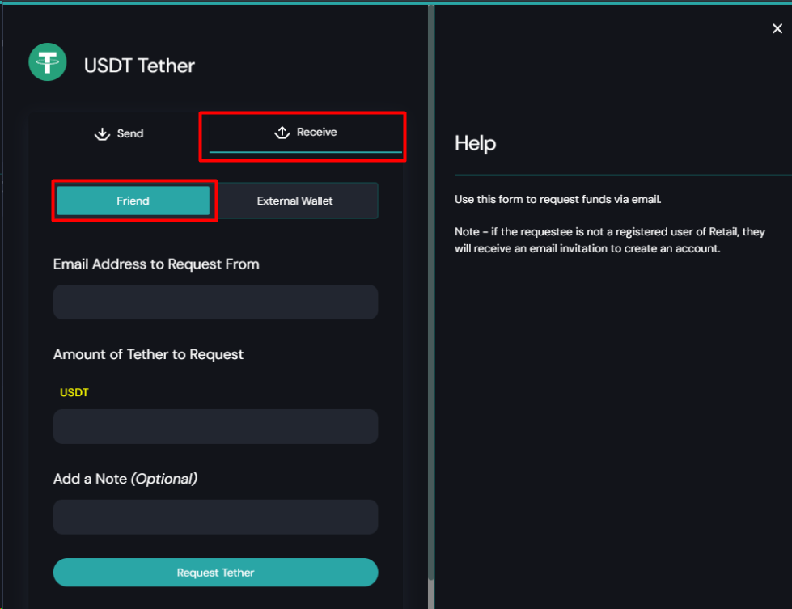Click the Send download arrow icon
This screenshot has width=792, height=609.
102,133
